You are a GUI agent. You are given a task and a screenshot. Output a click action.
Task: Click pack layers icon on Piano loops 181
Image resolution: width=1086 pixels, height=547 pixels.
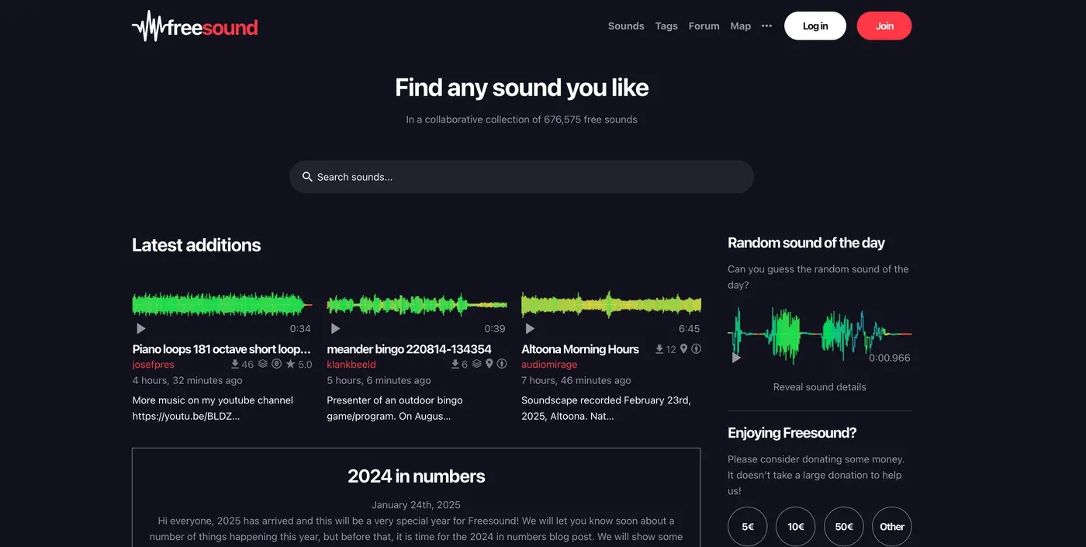263,364
